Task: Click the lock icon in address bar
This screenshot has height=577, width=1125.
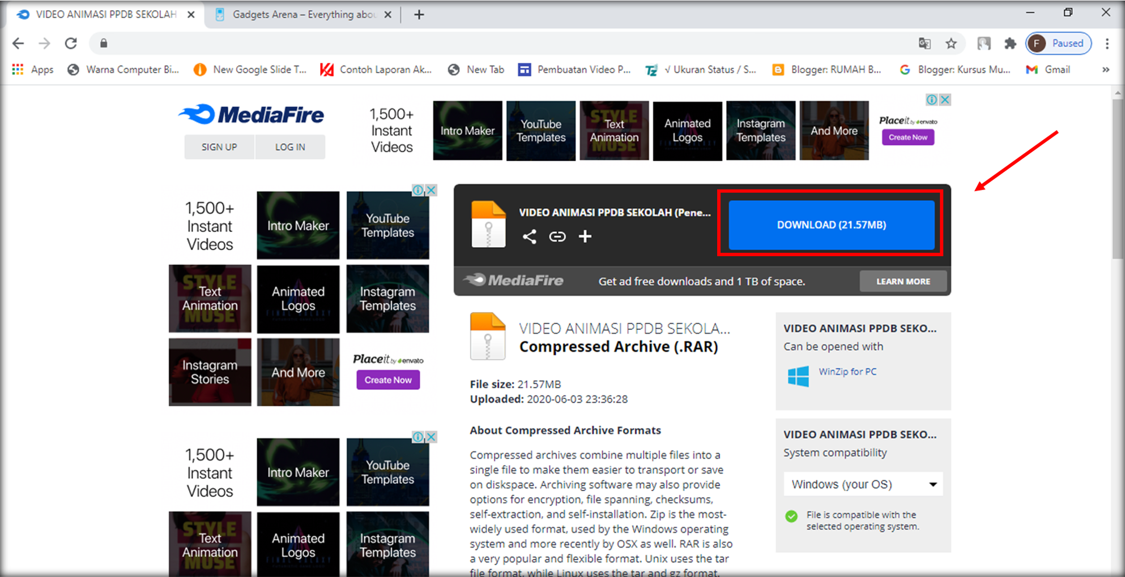Action: click(x=104, y=44)
